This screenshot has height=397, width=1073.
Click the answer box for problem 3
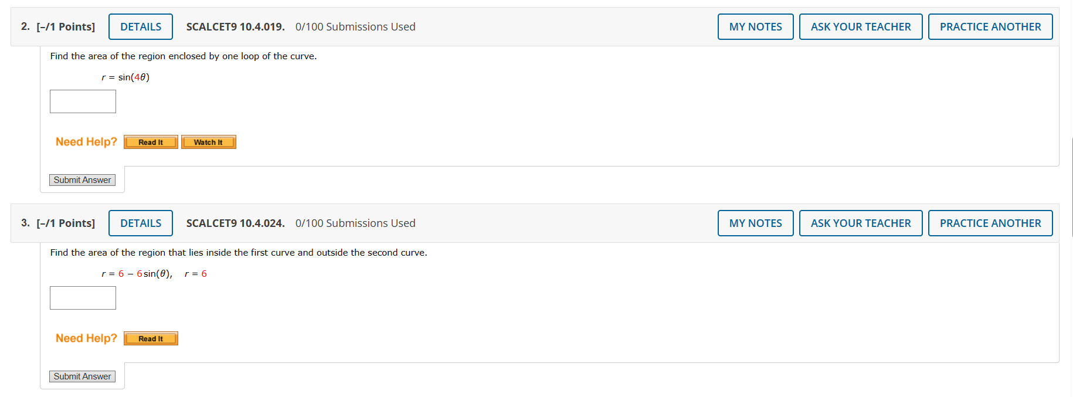pos(82,297)
